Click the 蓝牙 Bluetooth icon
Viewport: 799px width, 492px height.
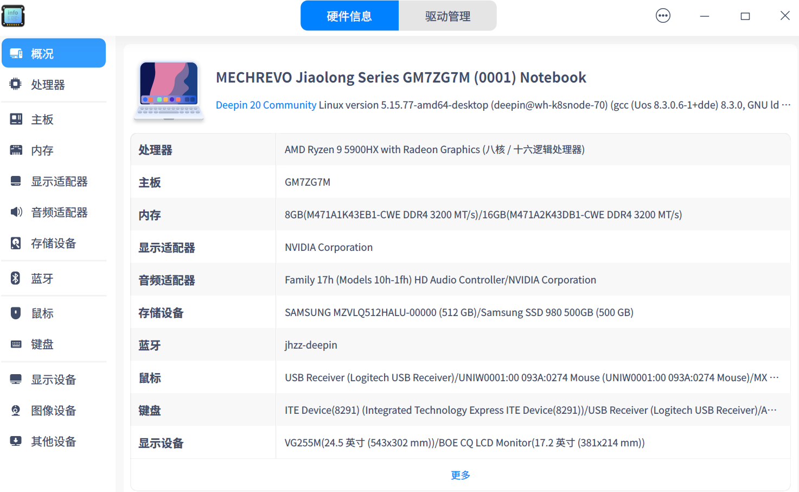[x=16, y=278]
